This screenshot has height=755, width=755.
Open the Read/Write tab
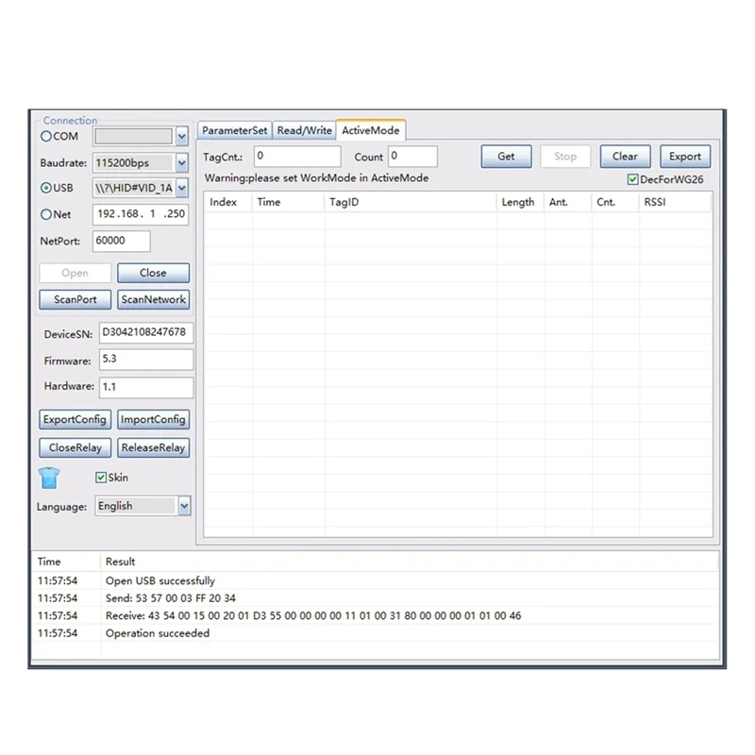[304, 130]
